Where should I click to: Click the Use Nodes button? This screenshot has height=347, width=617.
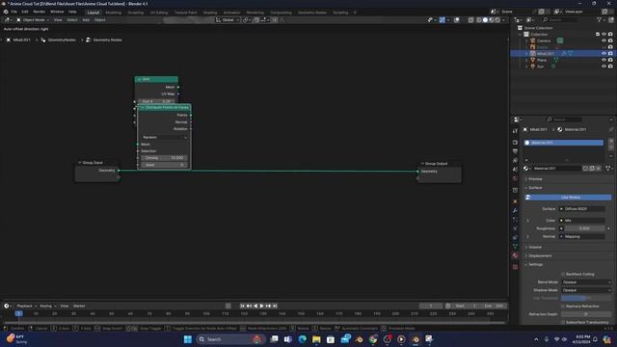click(x=568, y=197)
